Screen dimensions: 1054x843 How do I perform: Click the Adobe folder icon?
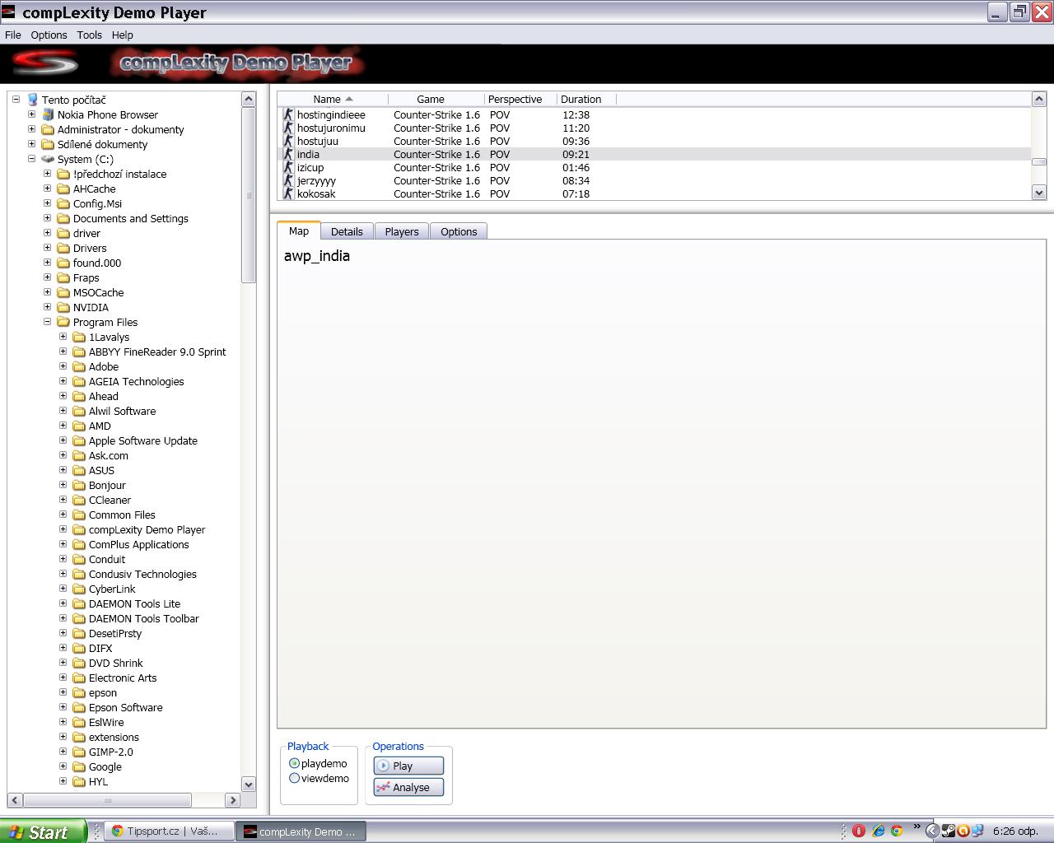79,366
